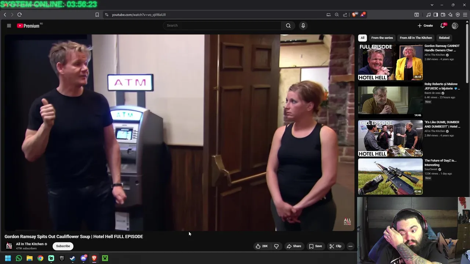
Task: Start voice search with microphone icon
Action: (x=303, y=26)
